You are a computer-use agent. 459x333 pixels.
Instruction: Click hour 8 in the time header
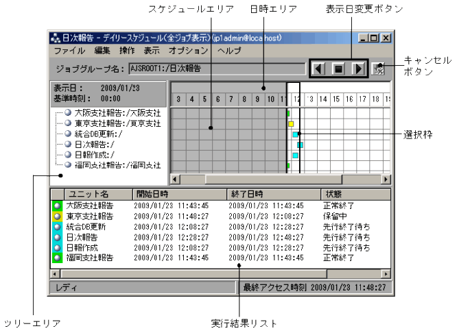click(x=244, y=99)
